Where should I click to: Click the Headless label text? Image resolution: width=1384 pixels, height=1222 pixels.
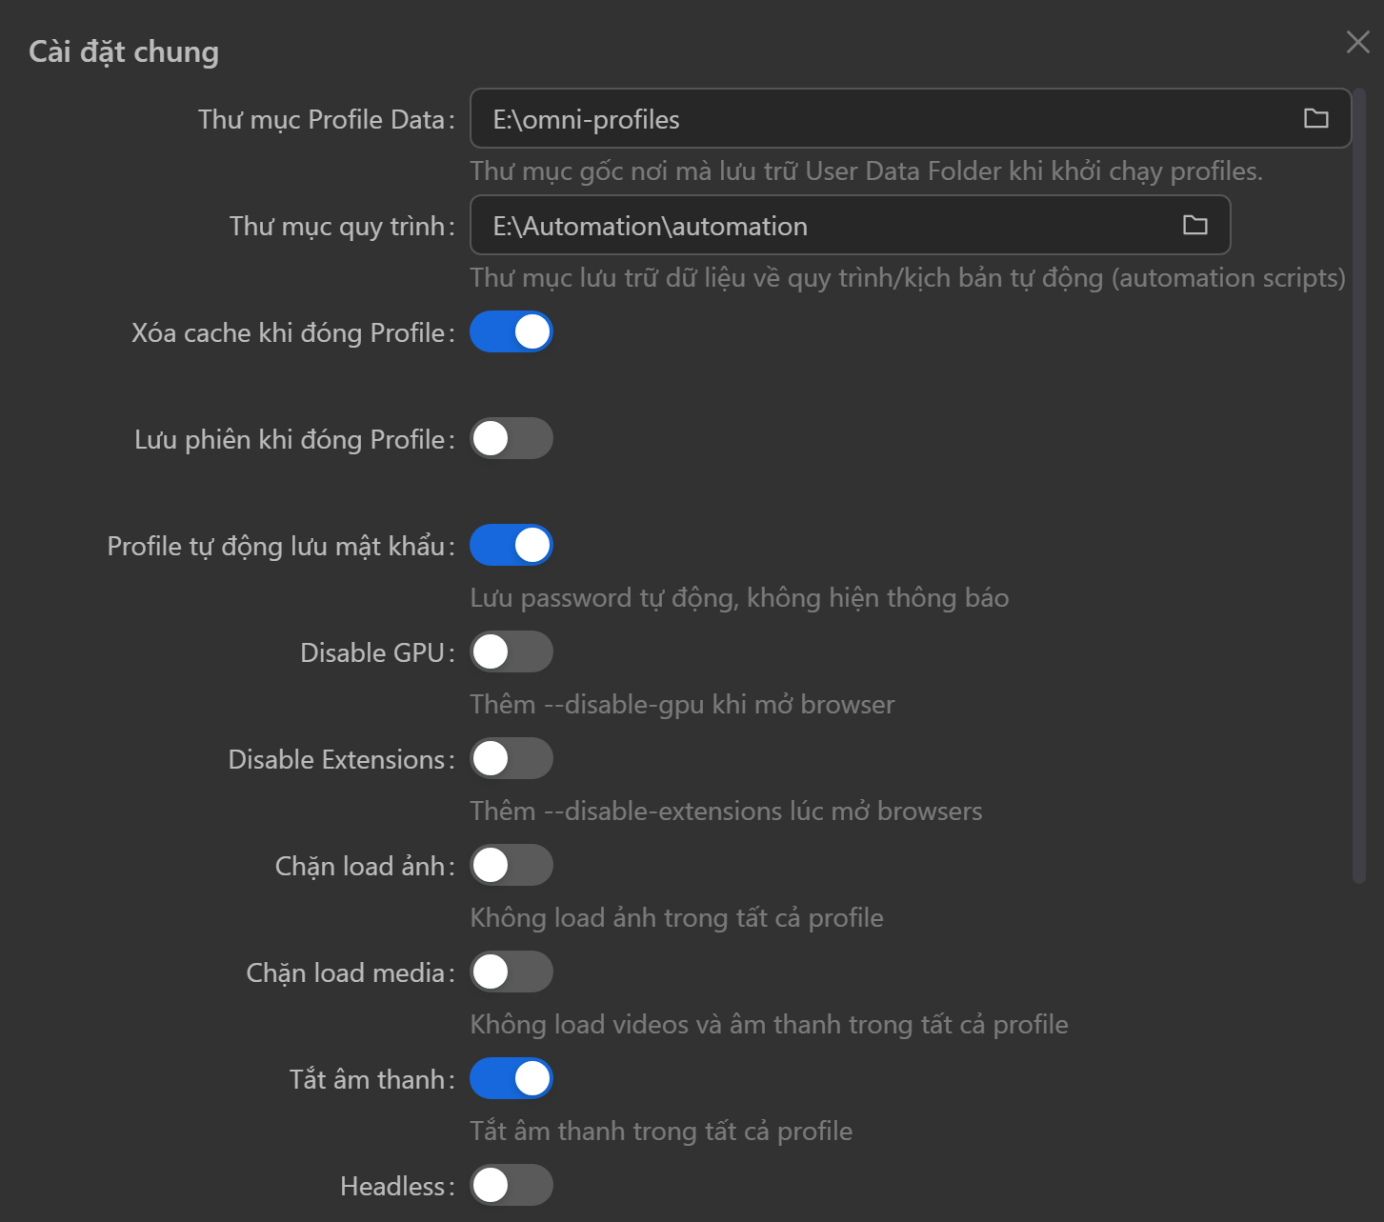tap(392, 1186)
